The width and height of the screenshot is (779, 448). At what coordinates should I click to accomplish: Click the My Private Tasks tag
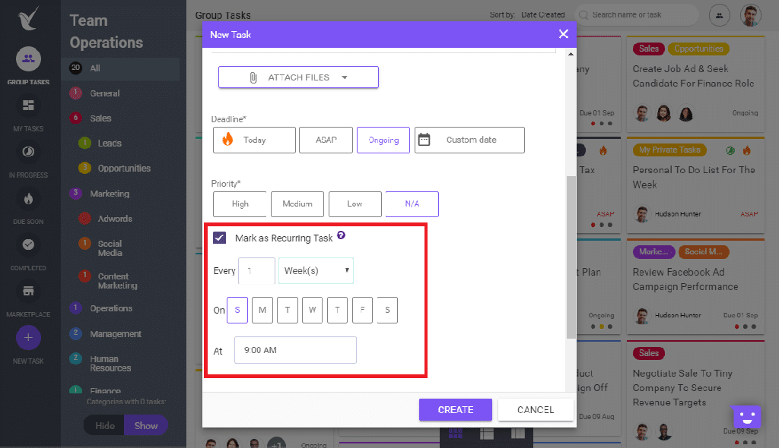pos(669,150)
